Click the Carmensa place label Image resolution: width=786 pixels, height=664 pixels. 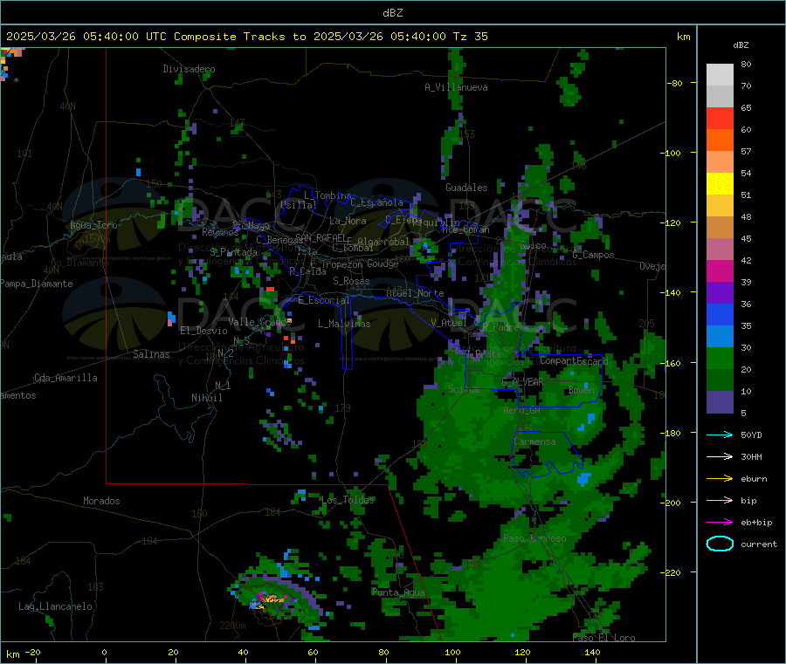(534, 442)
